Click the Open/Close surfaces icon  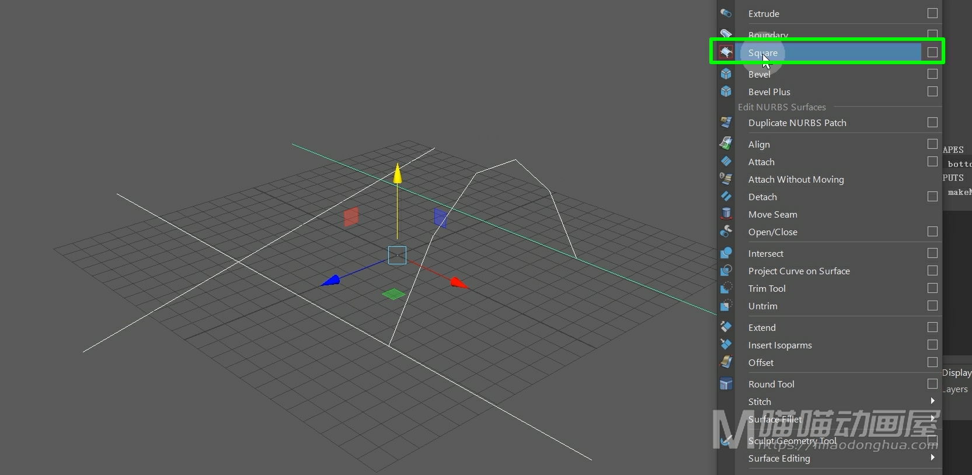coord(726,232)
